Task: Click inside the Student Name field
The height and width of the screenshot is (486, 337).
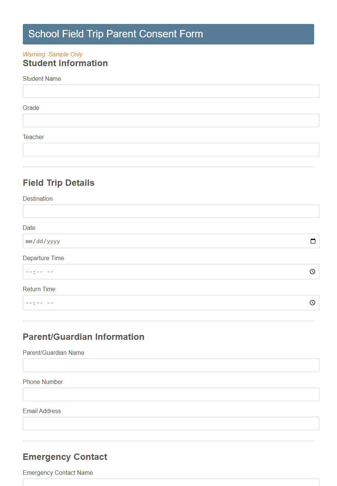Action: pos(171,91)
